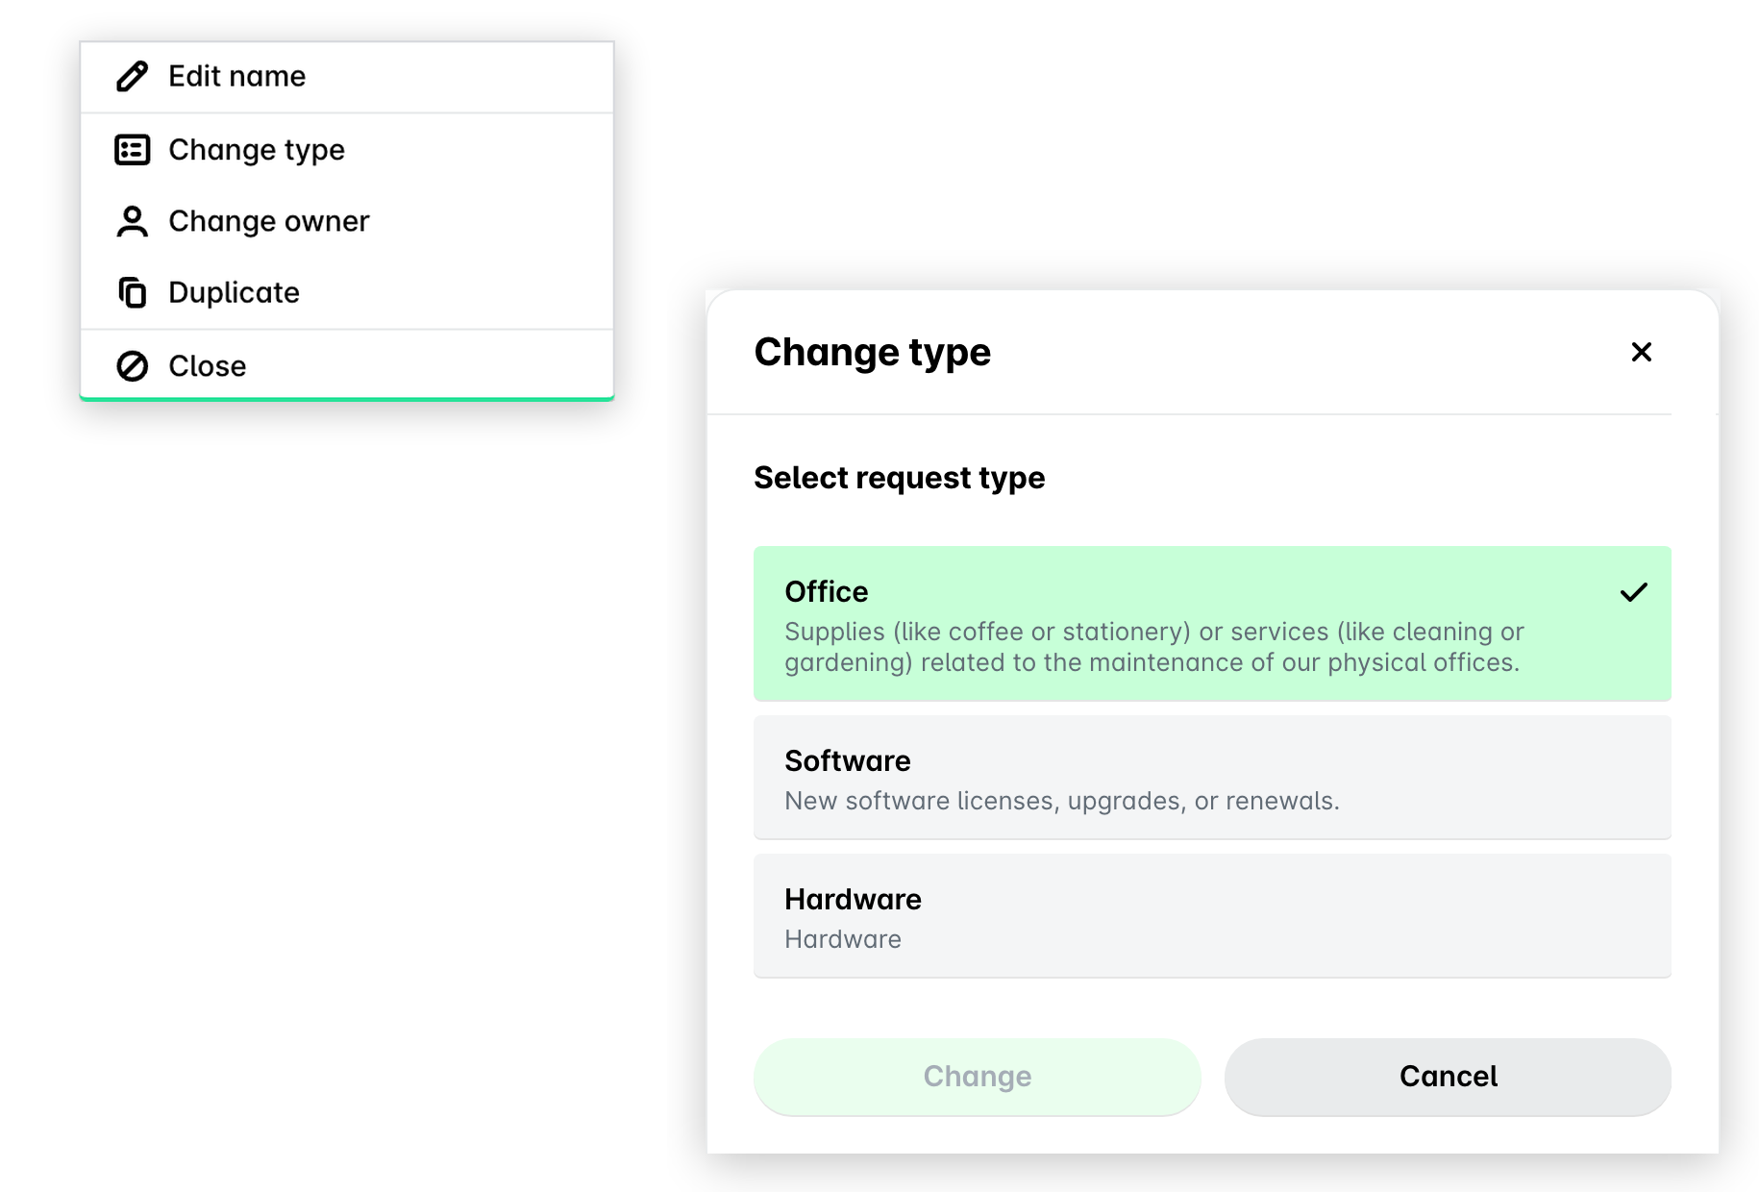Viewport: 1759px width, 1192px height.
Task: Click the copy icon beside Duplicate
Action: pyautogui.click(x=132, y=292)
